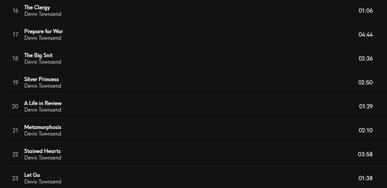Click track number 16
The width and height of the screenshot is (387, 188).
pos(15,11)
